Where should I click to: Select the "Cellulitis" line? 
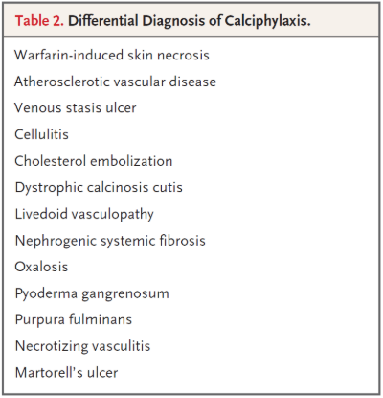[41, 134]
